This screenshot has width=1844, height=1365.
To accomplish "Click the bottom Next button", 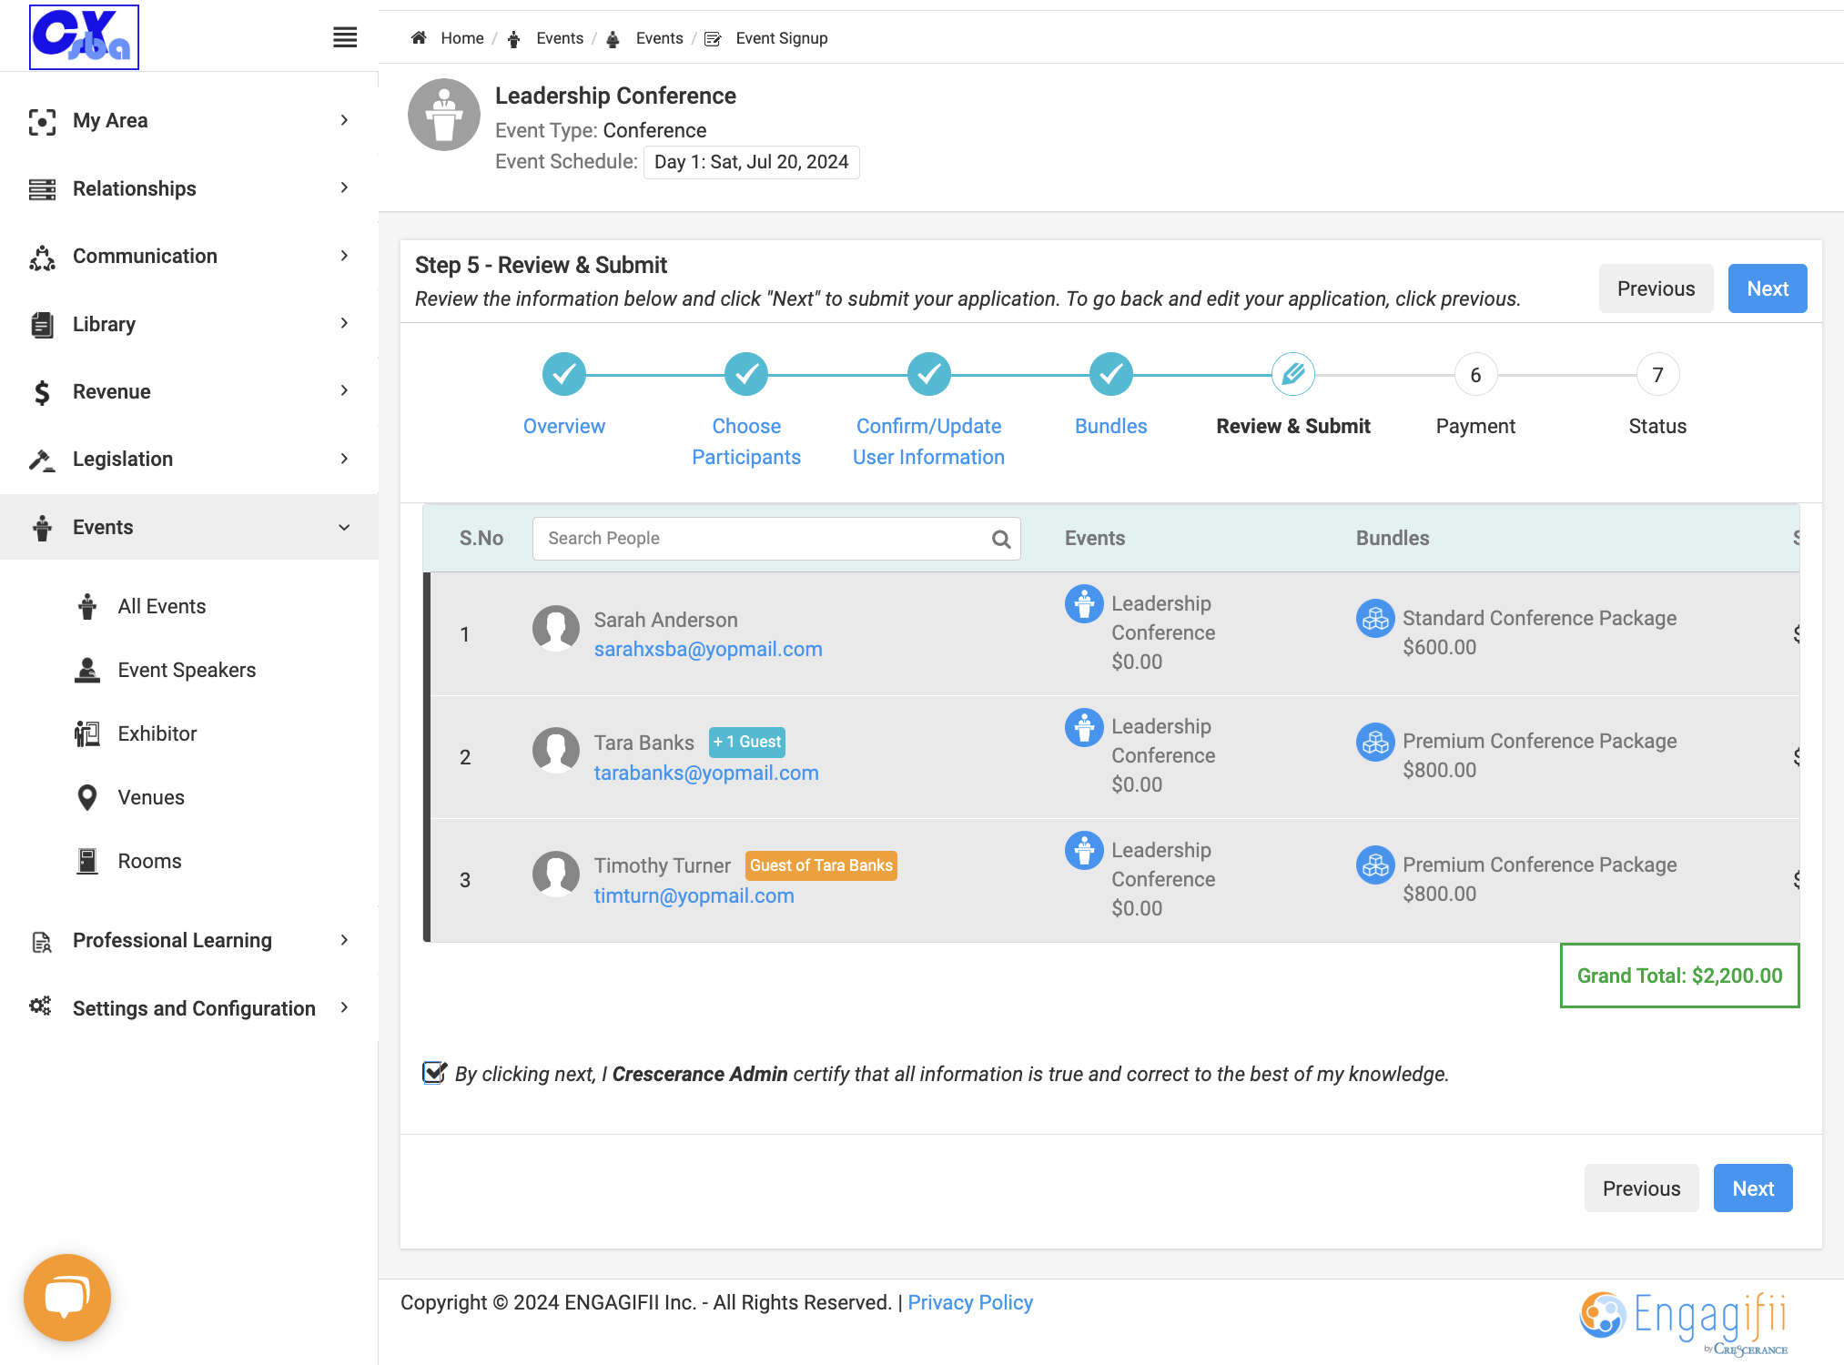I will (1753, 1188).
